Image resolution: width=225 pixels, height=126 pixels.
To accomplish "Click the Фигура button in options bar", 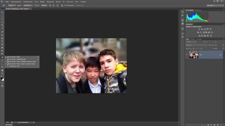I will (x=44, y=6).
